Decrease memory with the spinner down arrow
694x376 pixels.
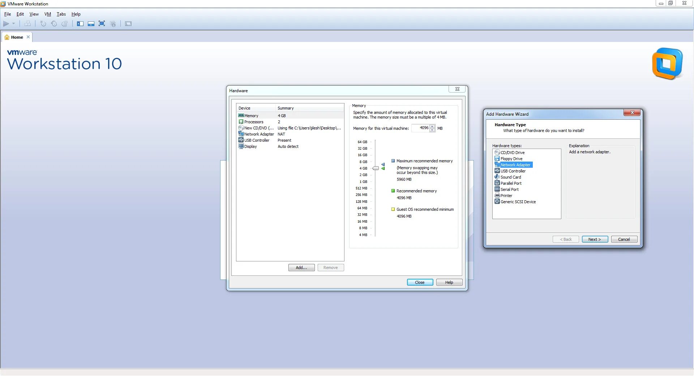point(432,130)
